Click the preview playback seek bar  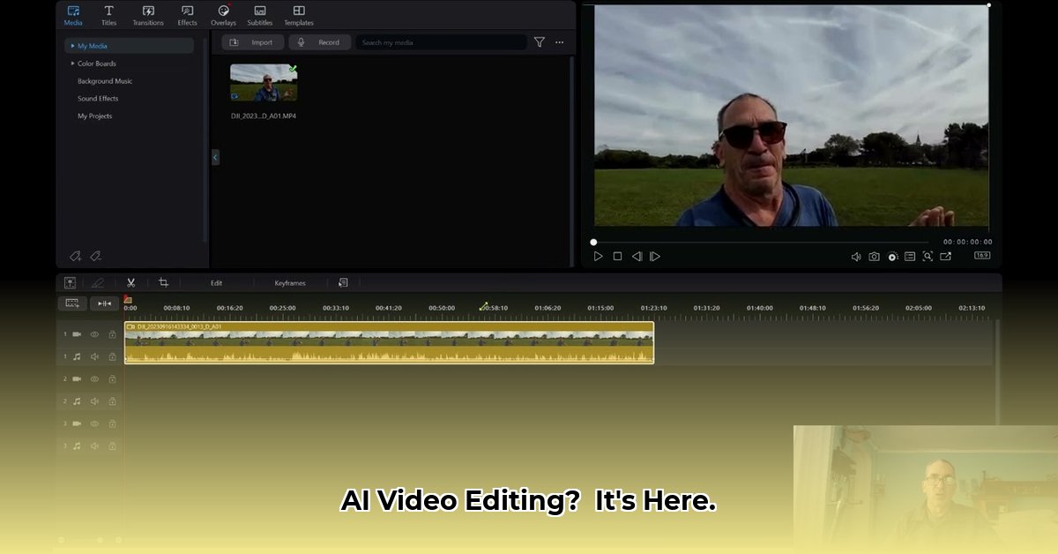(758, 242)
